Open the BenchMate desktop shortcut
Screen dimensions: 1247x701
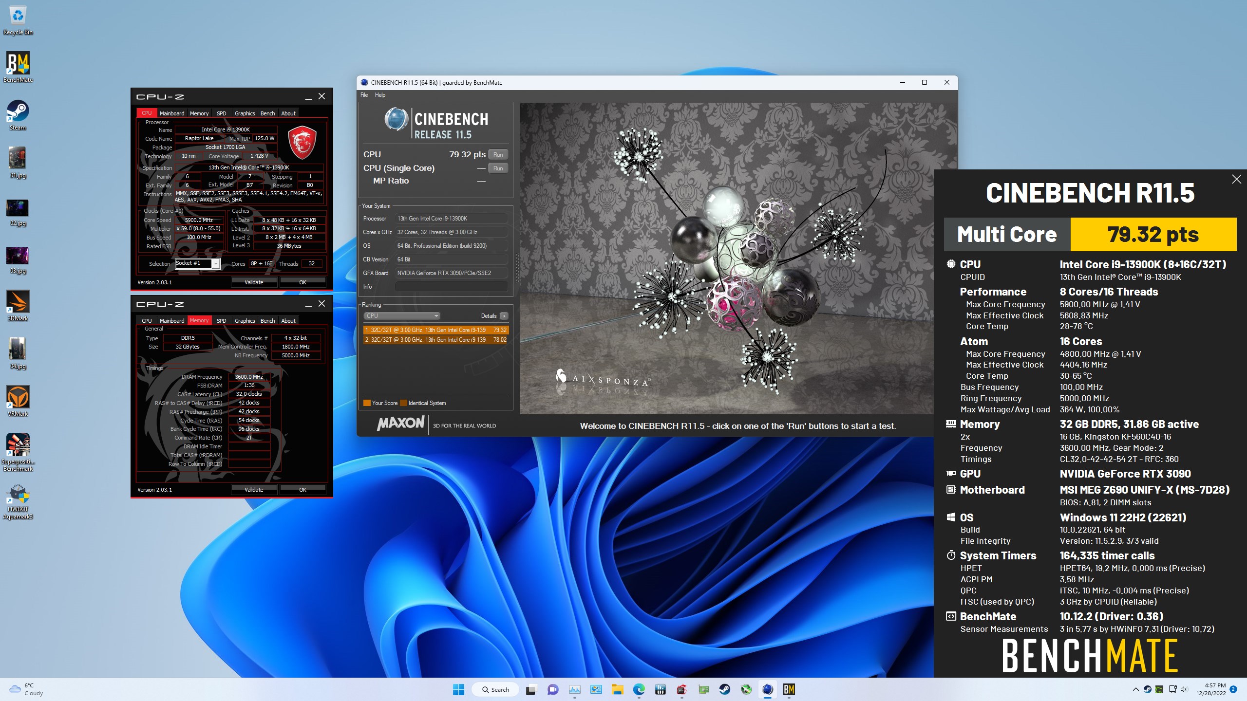pyautogui.click(x=18, y=67)
